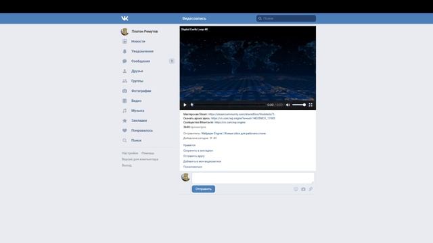This screenshot has height=243, width=433.
Task: Open the Скачать архив здесь link
Action: tap(243, 118)
